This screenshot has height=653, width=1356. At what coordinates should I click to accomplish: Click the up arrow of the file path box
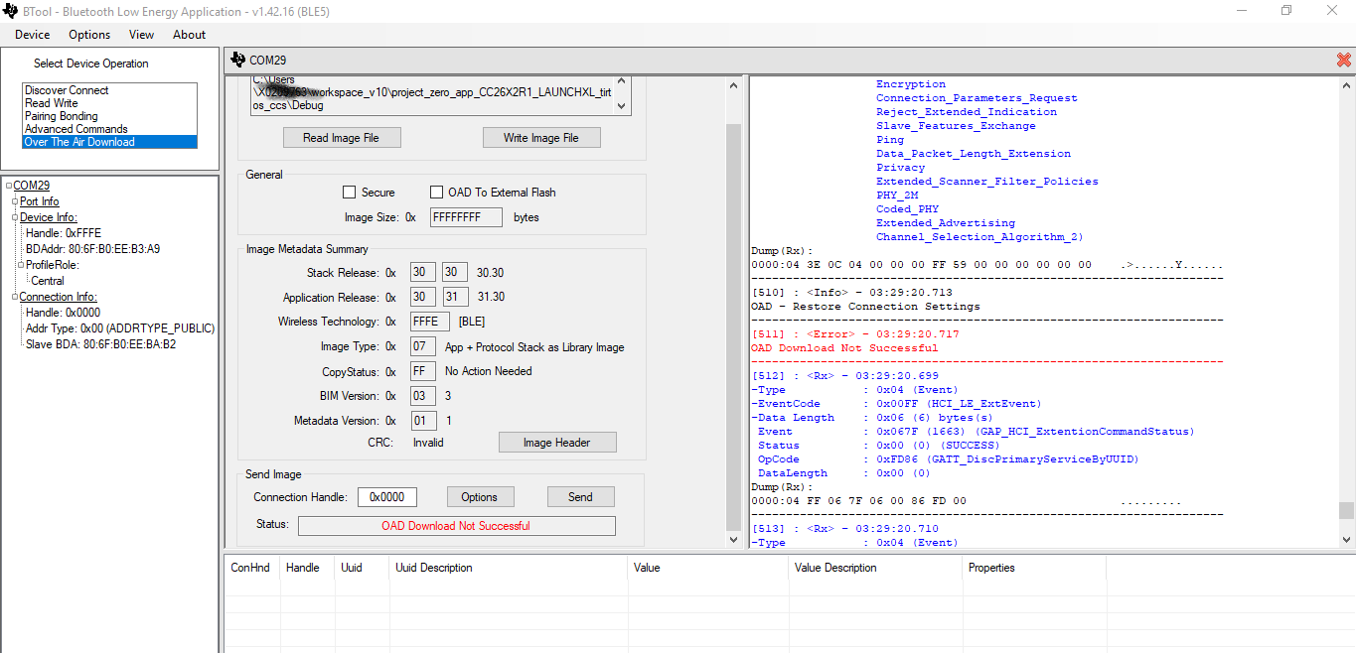coord(622,82)
